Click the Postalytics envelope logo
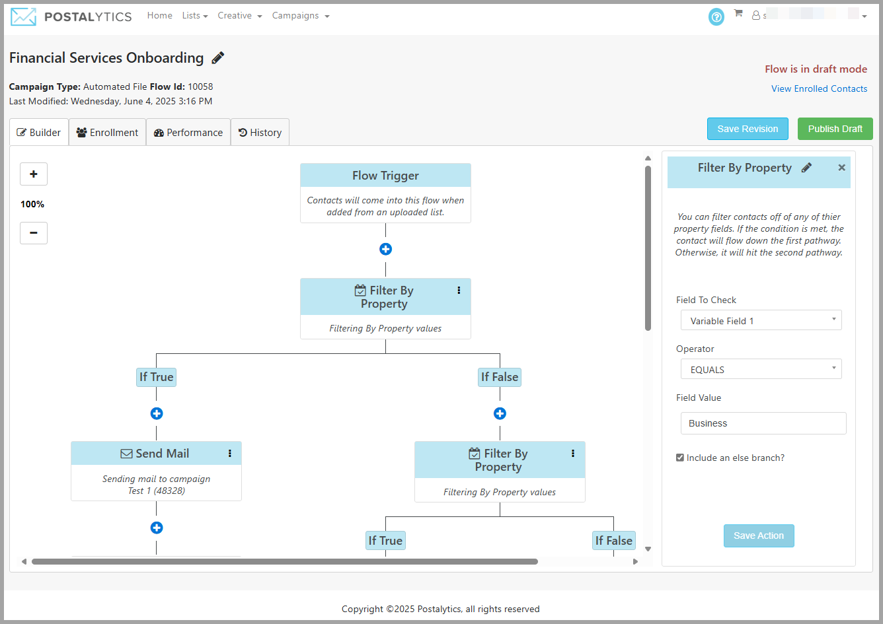 (23, 17)
